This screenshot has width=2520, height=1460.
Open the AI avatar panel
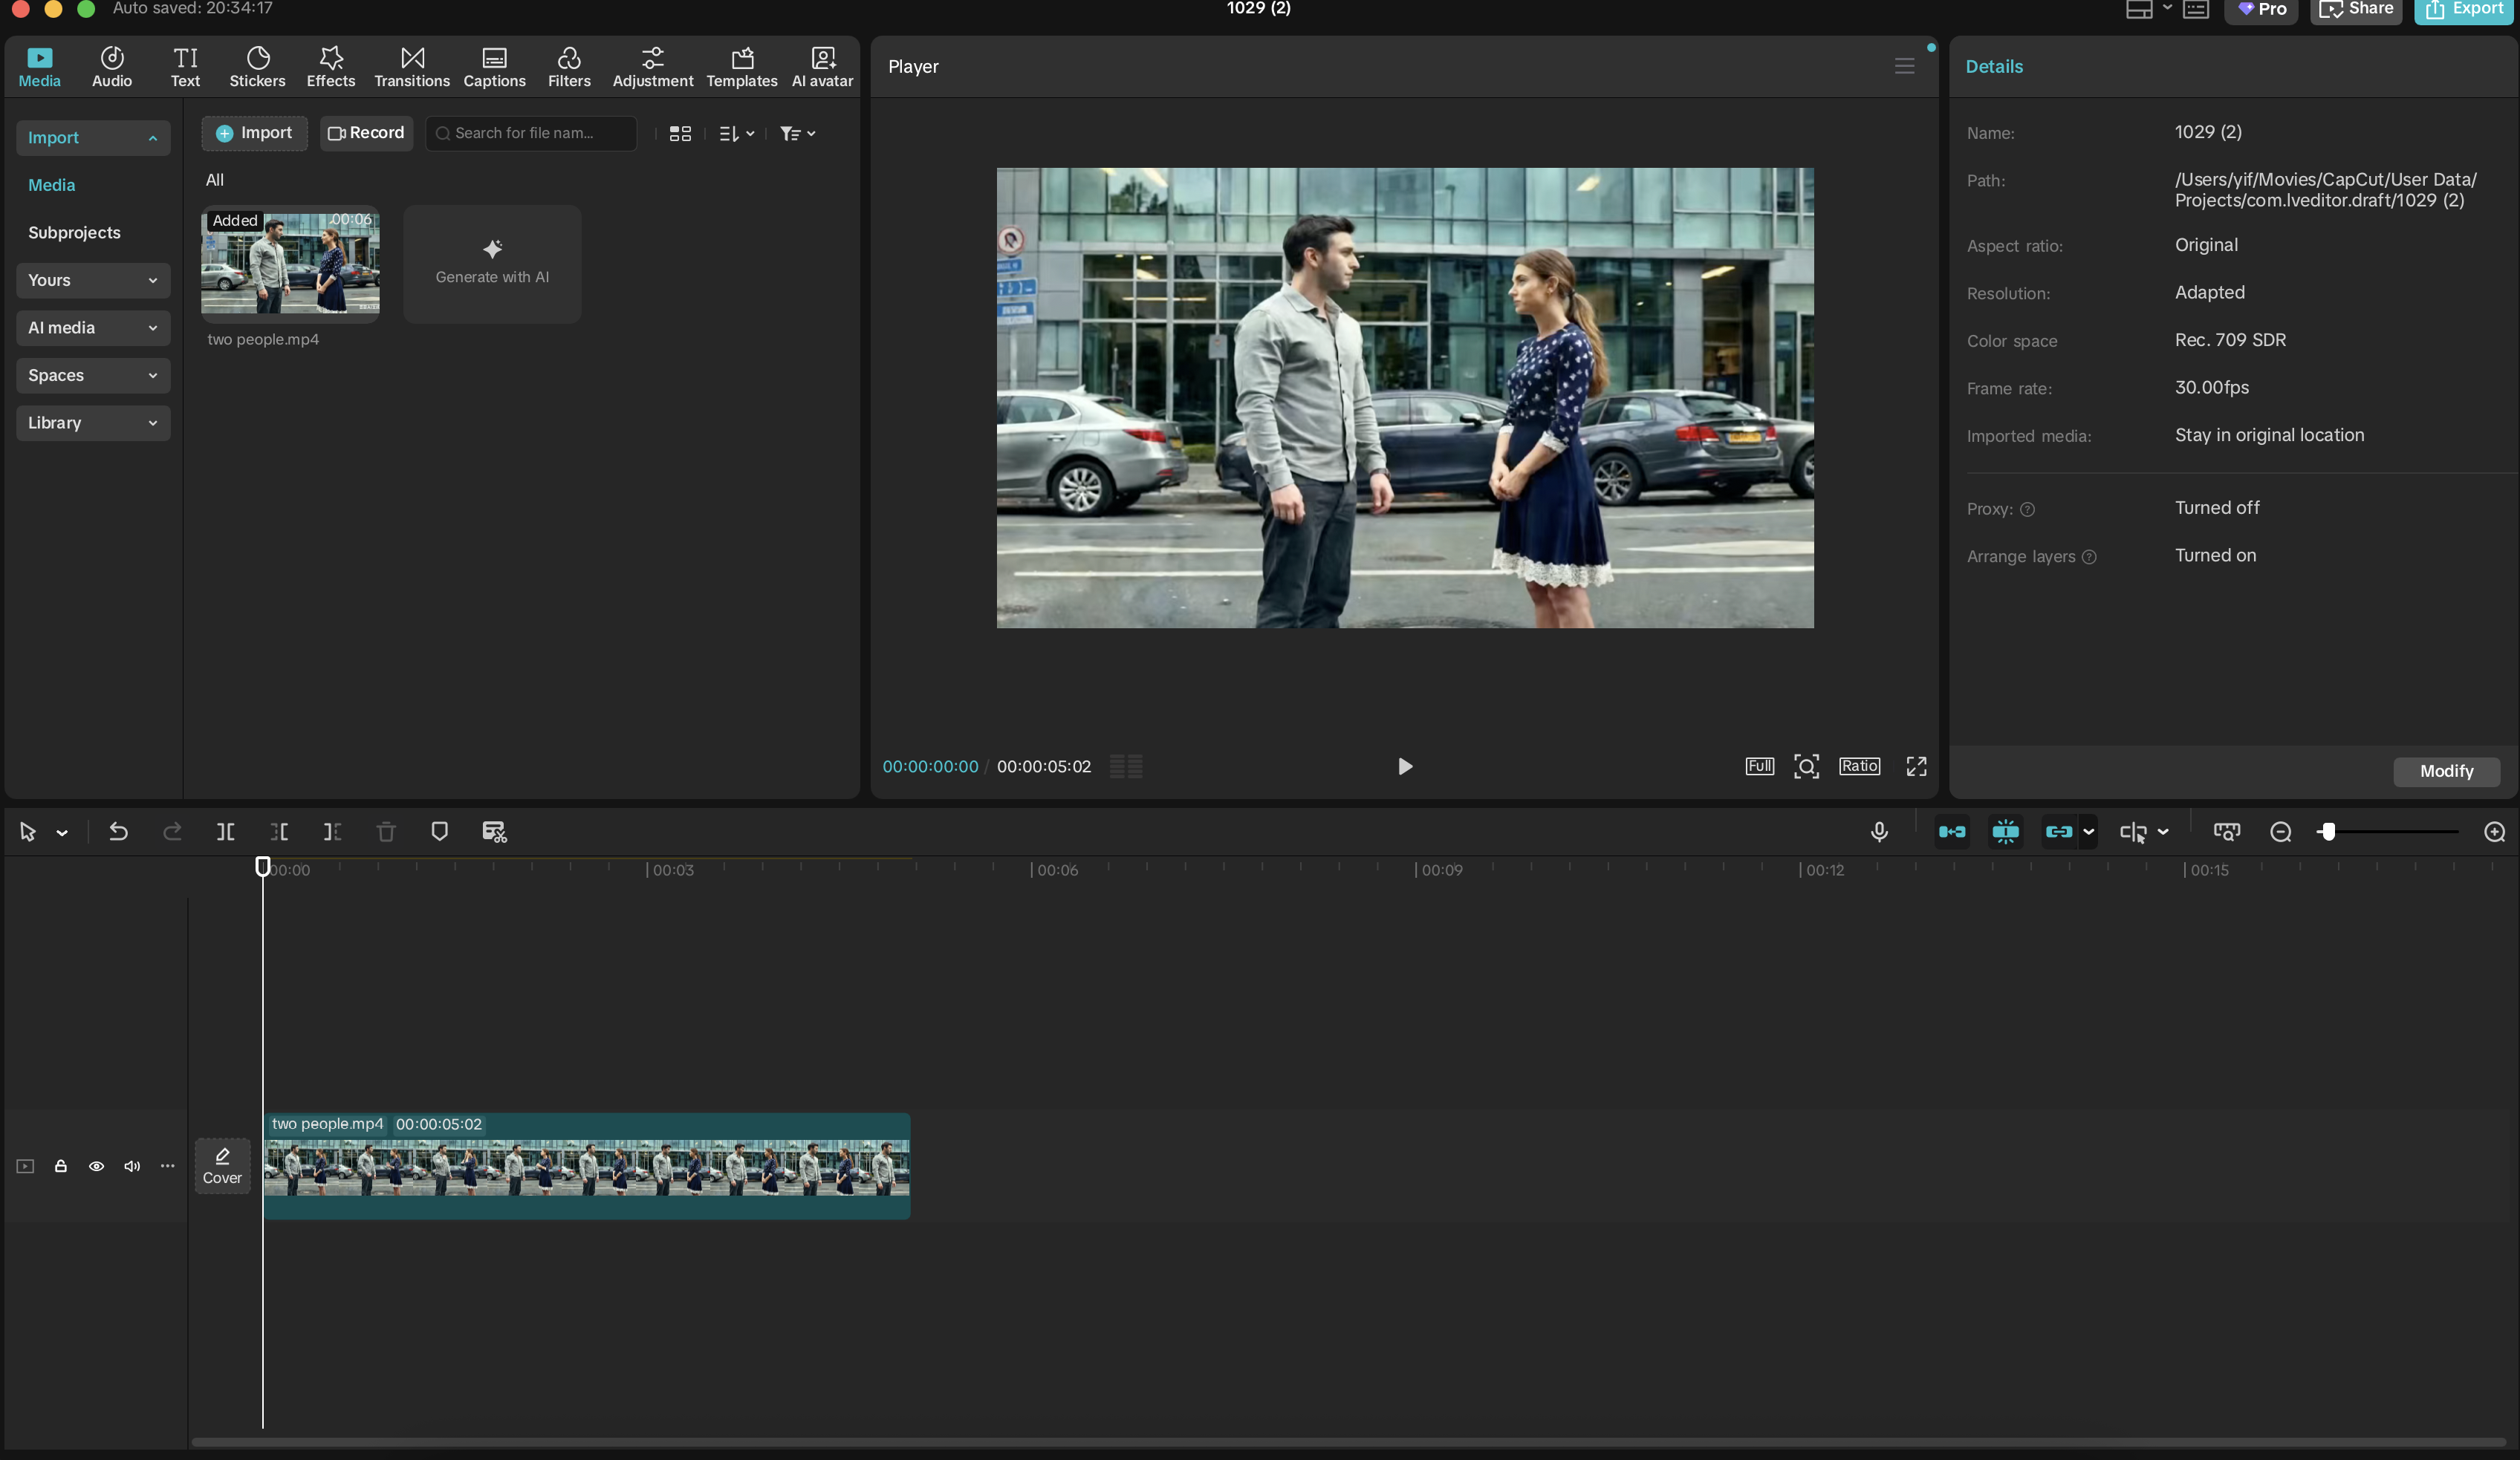tap(821, 66)
